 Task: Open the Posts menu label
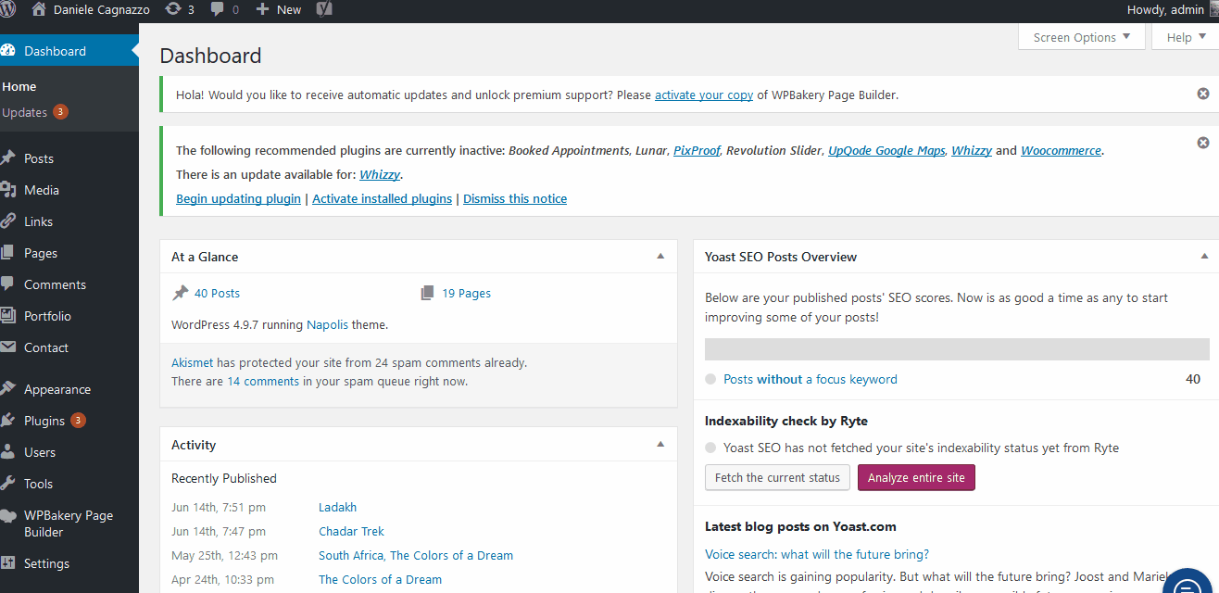click(x=39, y=158)
